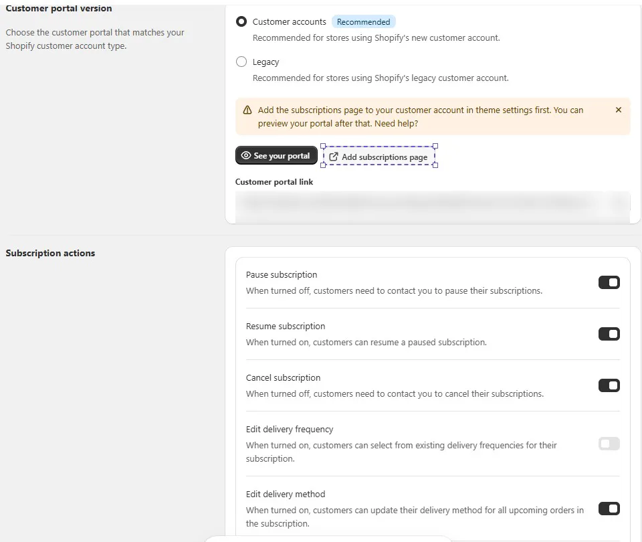Toggle the Pause subscription switch
Screen dimensions: 642x542
pos(609,282)
